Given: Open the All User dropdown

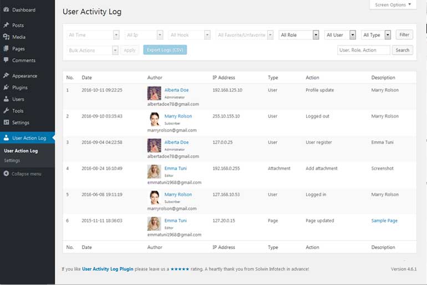Looking at the screenshot, I should 340,35.
